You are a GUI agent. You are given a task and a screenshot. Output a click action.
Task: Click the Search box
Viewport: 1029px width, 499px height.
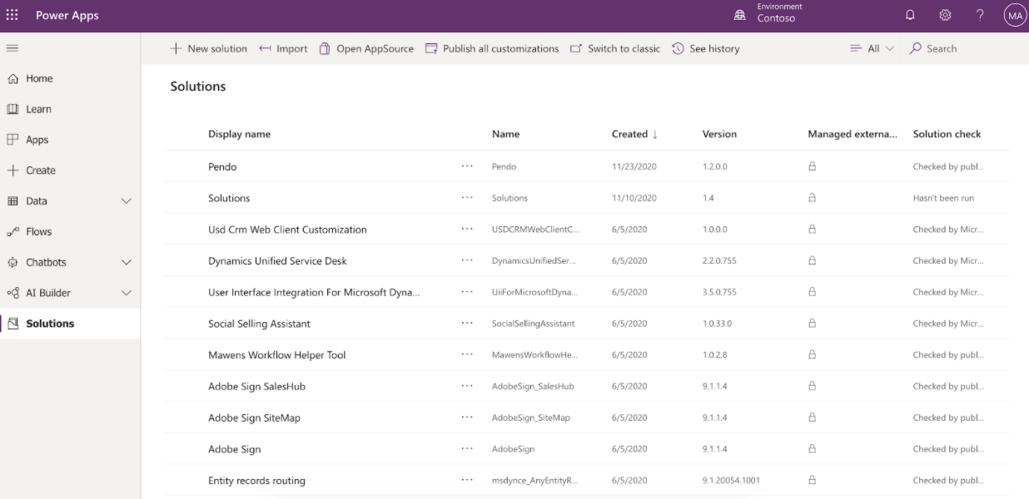tap(966, 48)
